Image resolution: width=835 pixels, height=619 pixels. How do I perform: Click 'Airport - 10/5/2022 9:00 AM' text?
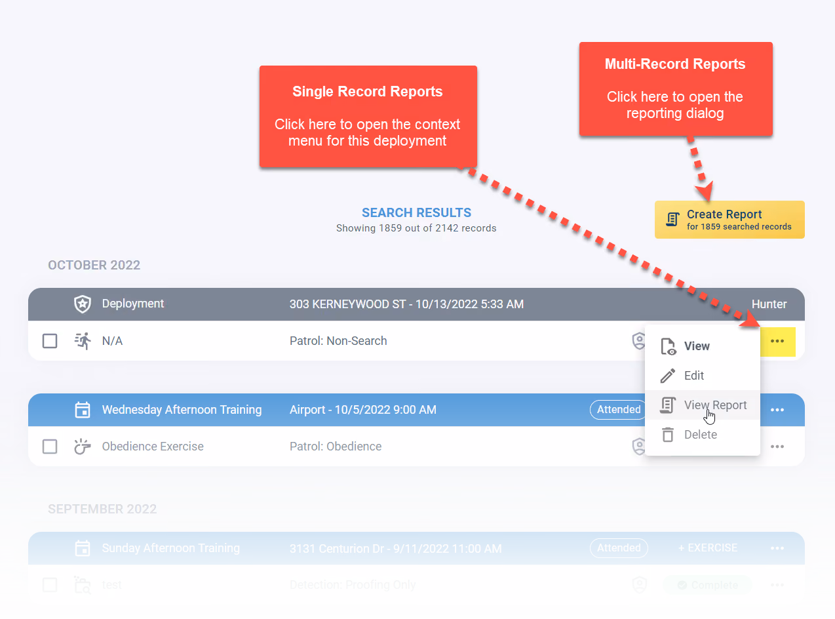click(363, 410)
